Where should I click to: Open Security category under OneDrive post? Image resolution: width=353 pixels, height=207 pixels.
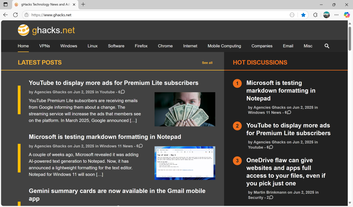tap(256, 198)
